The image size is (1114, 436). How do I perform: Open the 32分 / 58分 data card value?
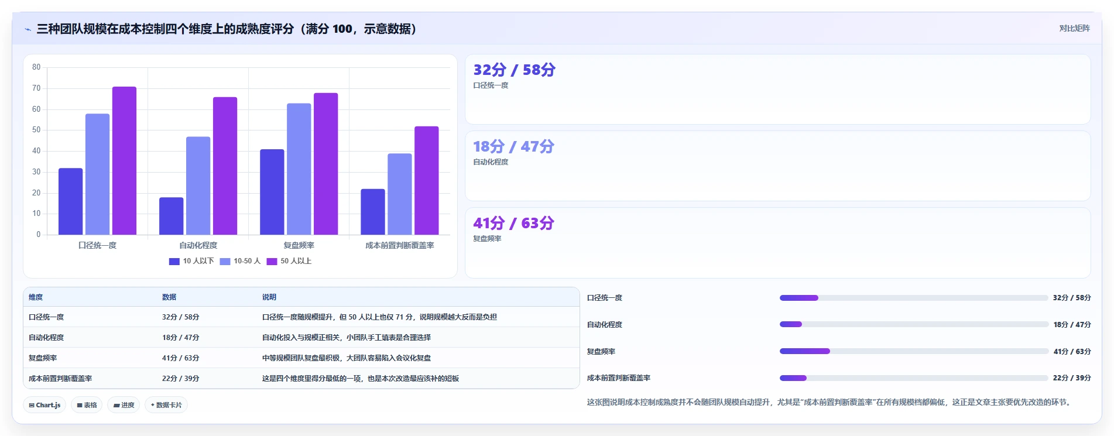click(514, 70)
